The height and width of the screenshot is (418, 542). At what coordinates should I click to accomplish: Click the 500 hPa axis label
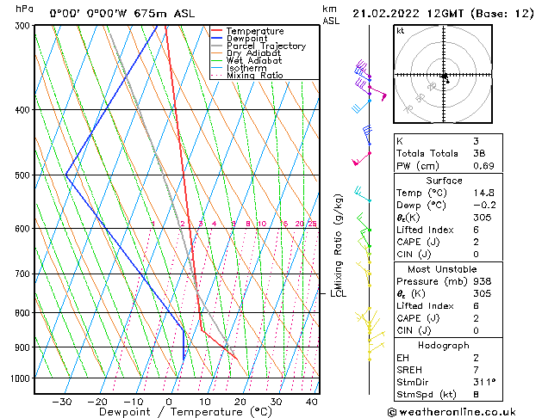[x=22, y=175]
